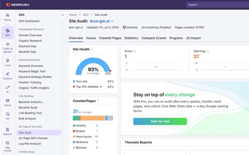Open the Crawled Pages tab
Viewport: 249px width, 155px height.
(110, 38)
